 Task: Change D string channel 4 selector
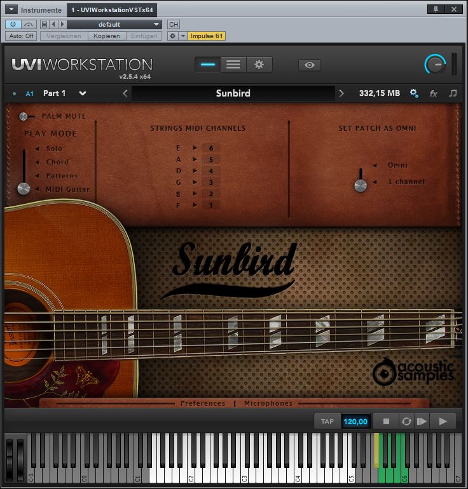coord(211,171)
